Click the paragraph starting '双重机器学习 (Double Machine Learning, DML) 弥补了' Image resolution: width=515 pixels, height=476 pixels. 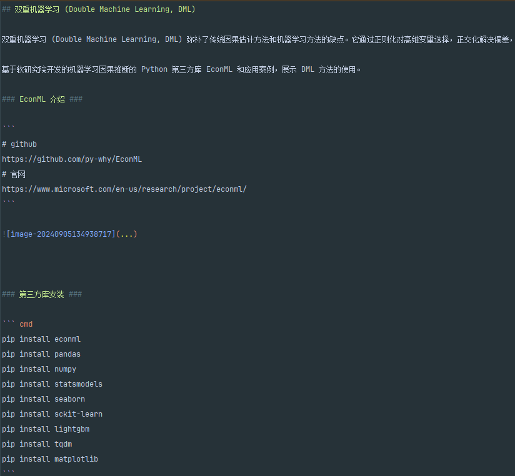257,40
